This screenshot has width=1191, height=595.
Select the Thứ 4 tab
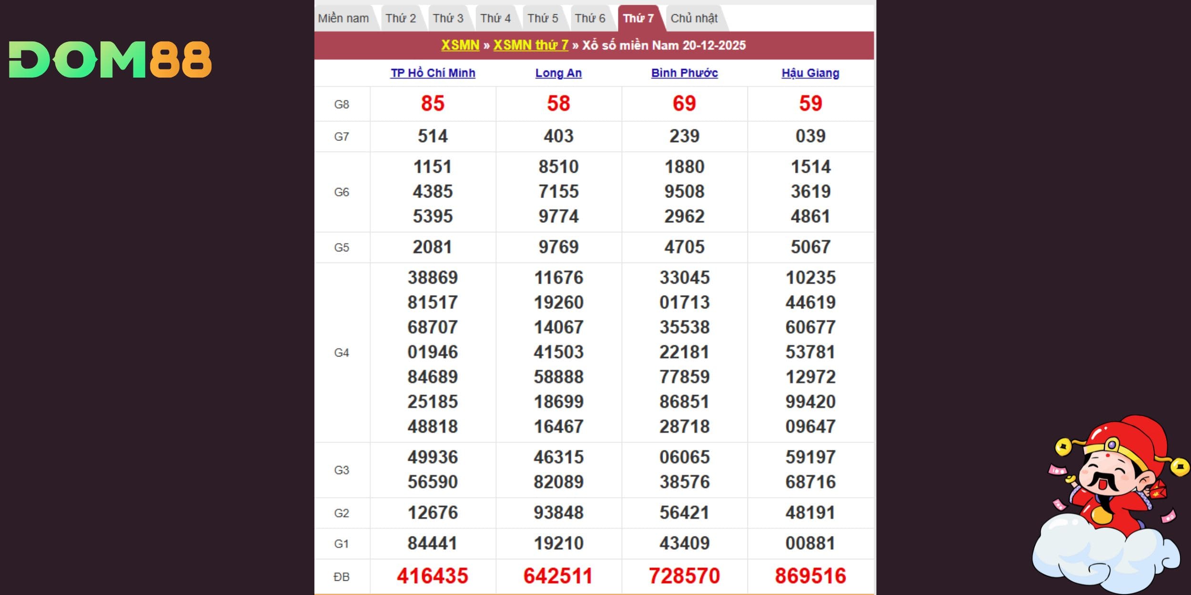495,19
